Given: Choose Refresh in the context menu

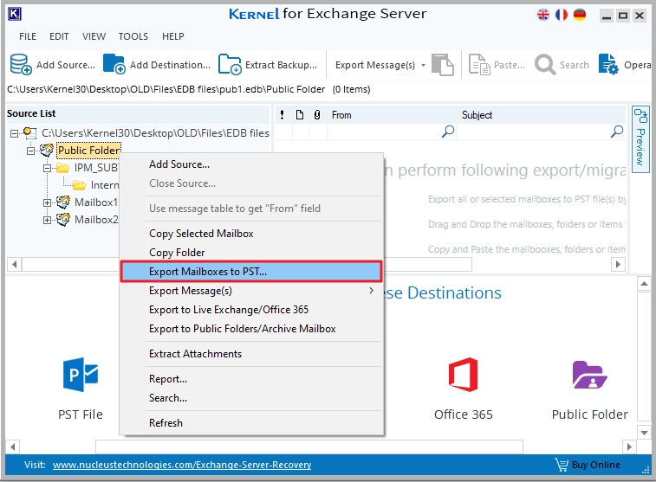Looking at the screenshot, I should pyautogui.click(x=251, y=423).
